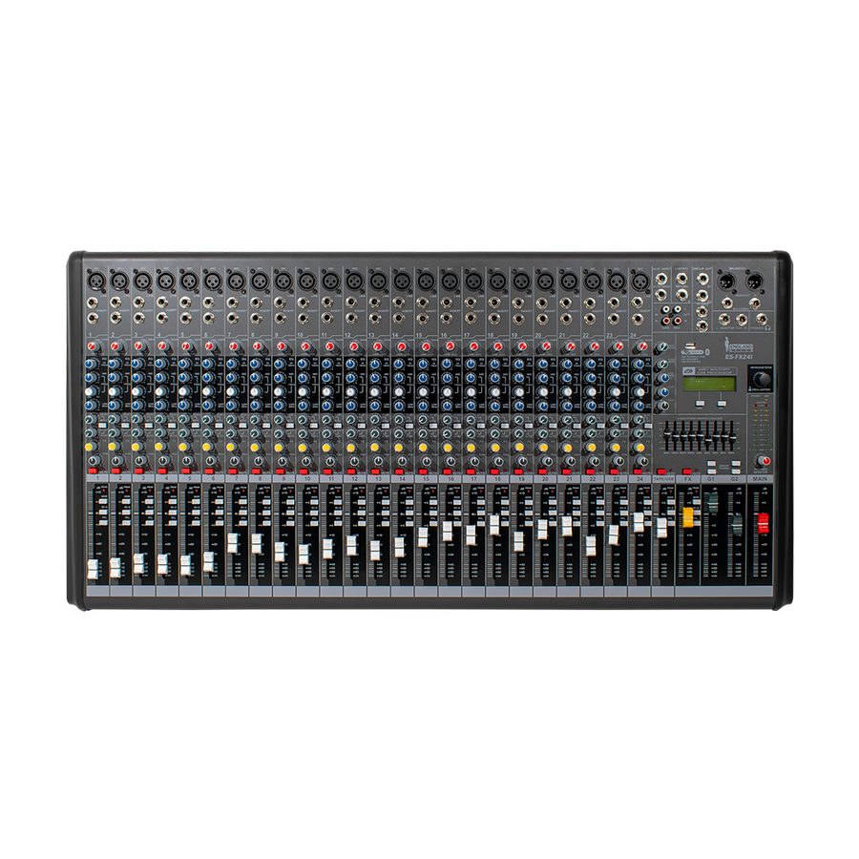Image resolution: width=859 pixels, height=859 pixels.
Task: Toggle the red mute button on channel 5
Action: point(186,471)
